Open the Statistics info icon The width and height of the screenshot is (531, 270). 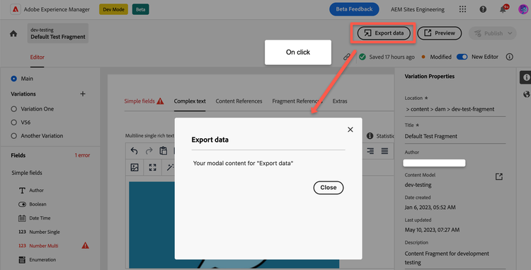(x=370, y=136)
